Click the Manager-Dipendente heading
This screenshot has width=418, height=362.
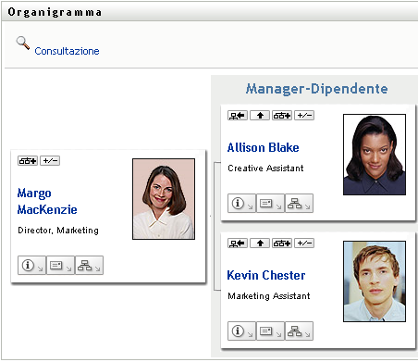(x=317, y=89)
